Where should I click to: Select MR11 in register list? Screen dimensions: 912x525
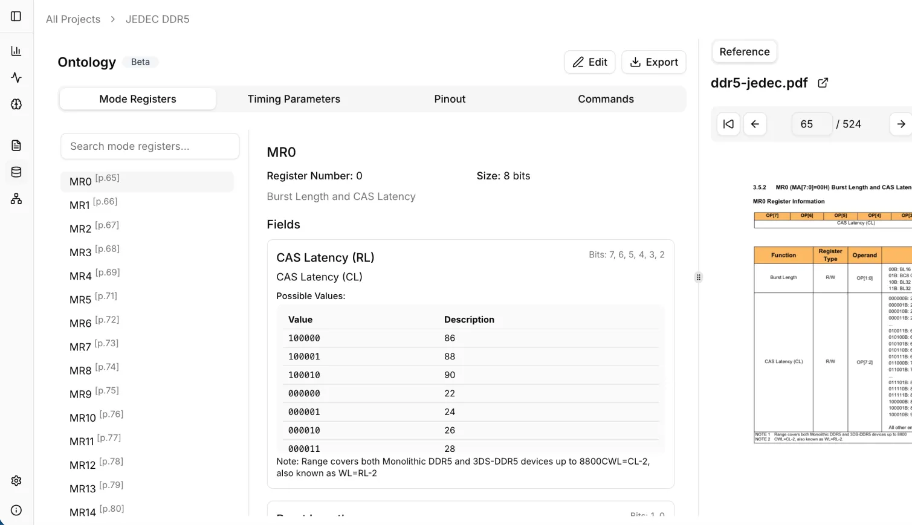tap(147, 440)
